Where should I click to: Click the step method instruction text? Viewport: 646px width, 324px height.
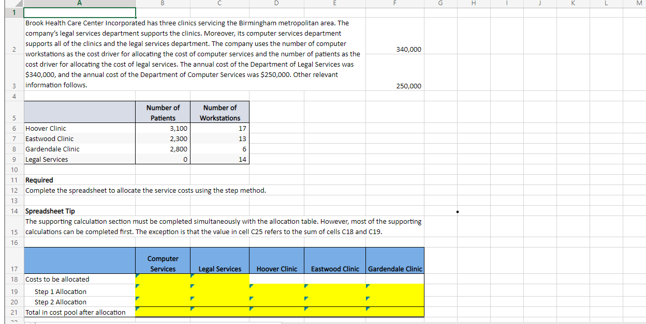pyautogui.click(x=146, y=190)
